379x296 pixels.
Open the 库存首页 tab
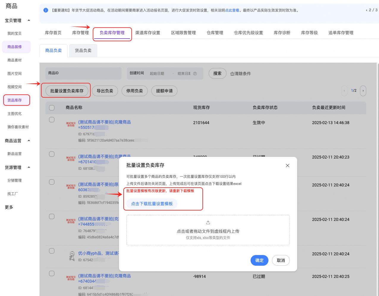pos(53,33)
